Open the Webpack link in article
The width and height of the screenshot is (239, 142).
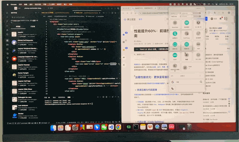click(162, 105)
